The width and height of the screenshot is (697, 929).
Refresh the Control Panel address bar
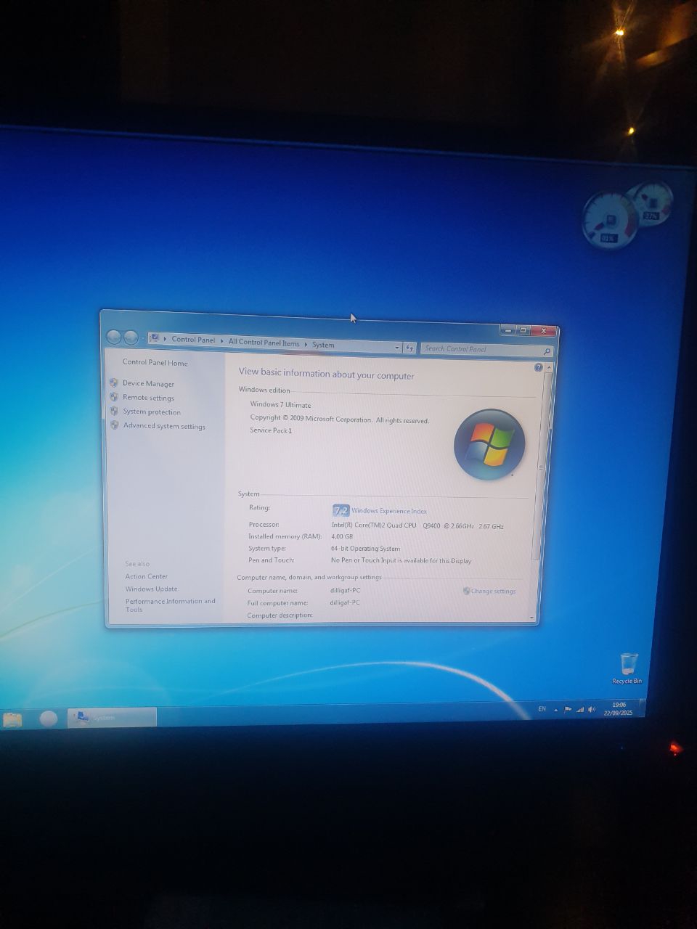[x=409, y=348]
